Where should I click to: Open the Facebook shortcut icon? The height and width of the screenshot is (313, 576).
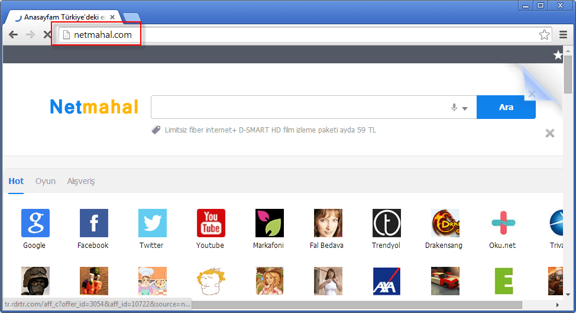(x=94, y=223)
